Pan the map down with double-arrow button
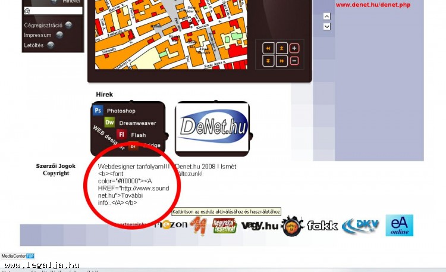Image resolution: width=446 pixels, height=272 pixels. point(268,61)
